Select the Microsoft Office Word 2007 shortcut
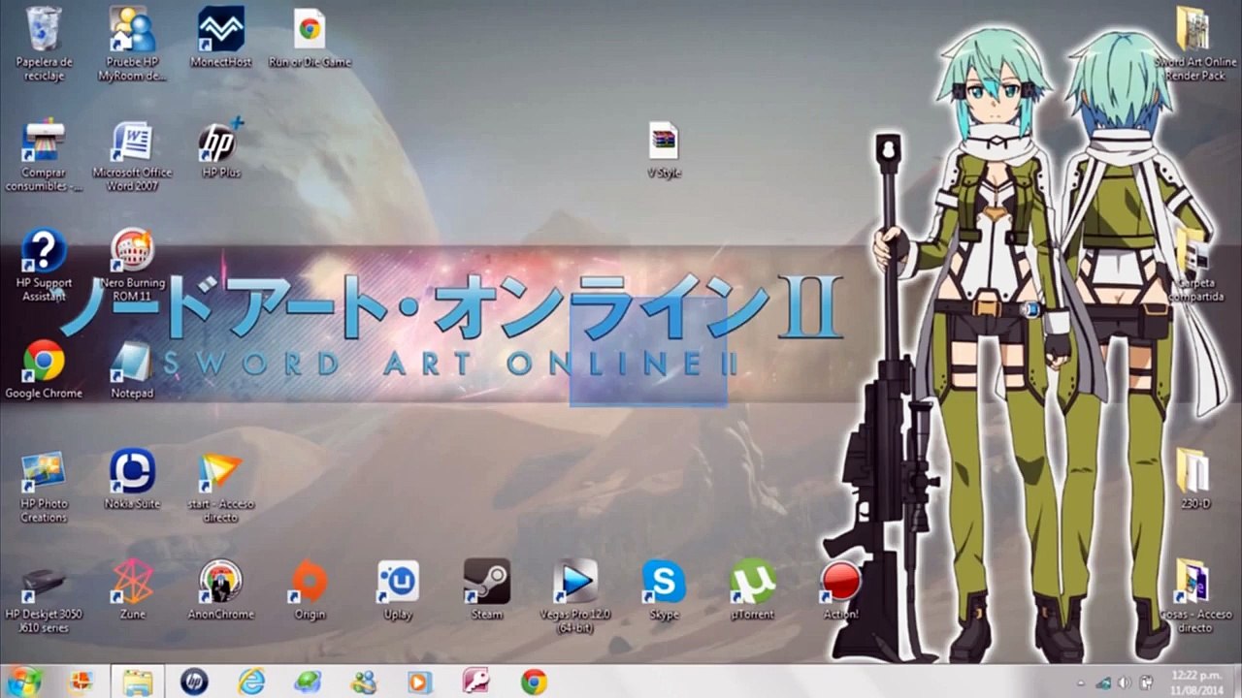This screenshot has width=1242, height=698. point(132,155)
